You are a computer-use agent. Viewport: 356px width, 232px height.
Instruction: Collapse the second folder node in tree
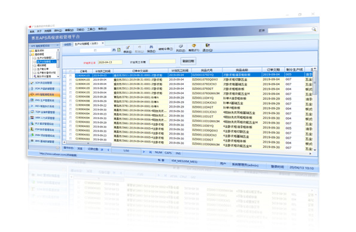pyautogui.click(x=31, y=54)
